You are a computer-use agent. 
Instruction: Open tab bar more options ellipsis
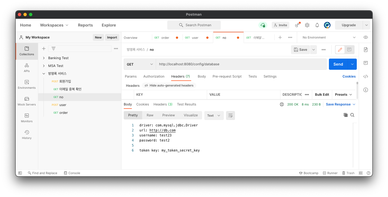click(290, 37)
